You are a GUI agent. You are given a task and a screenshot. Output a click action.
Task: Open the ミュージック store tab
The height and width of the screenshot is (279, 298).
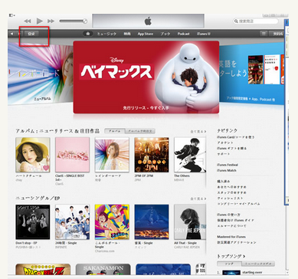click(106, 34)
